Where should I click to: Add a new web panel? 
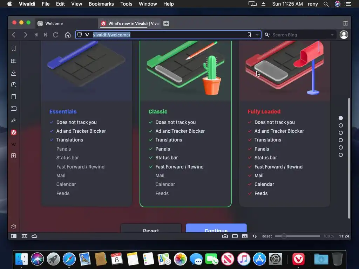(14, 156)
